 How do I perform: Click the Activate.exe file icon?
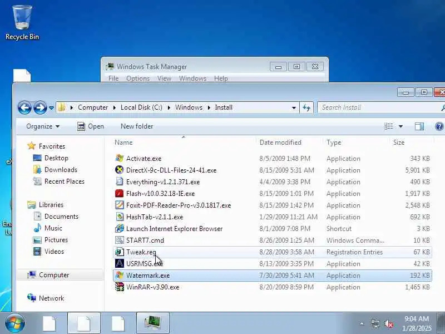(120, 158)
